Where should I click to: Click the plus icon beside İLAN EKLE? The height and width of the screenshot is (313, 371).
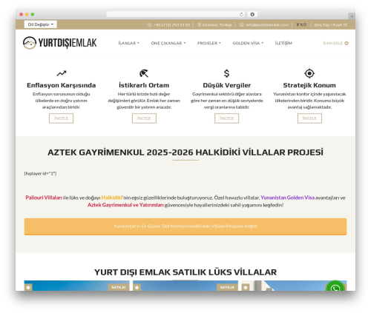(x=347, y=43)
